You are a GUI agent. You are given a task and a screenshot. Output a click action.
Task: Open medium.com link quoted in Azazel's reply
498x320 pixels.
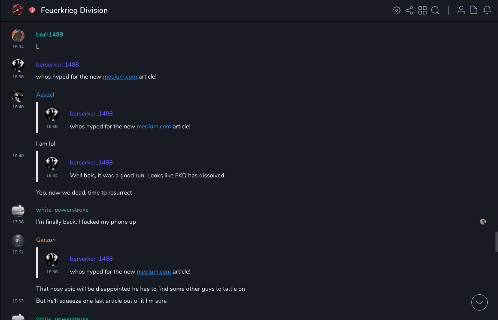(154, 127)
